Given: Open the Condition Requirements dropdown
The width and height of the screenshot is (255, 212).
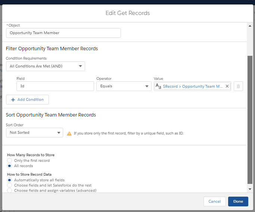Looking at the screenshot, I should point(46,66).
